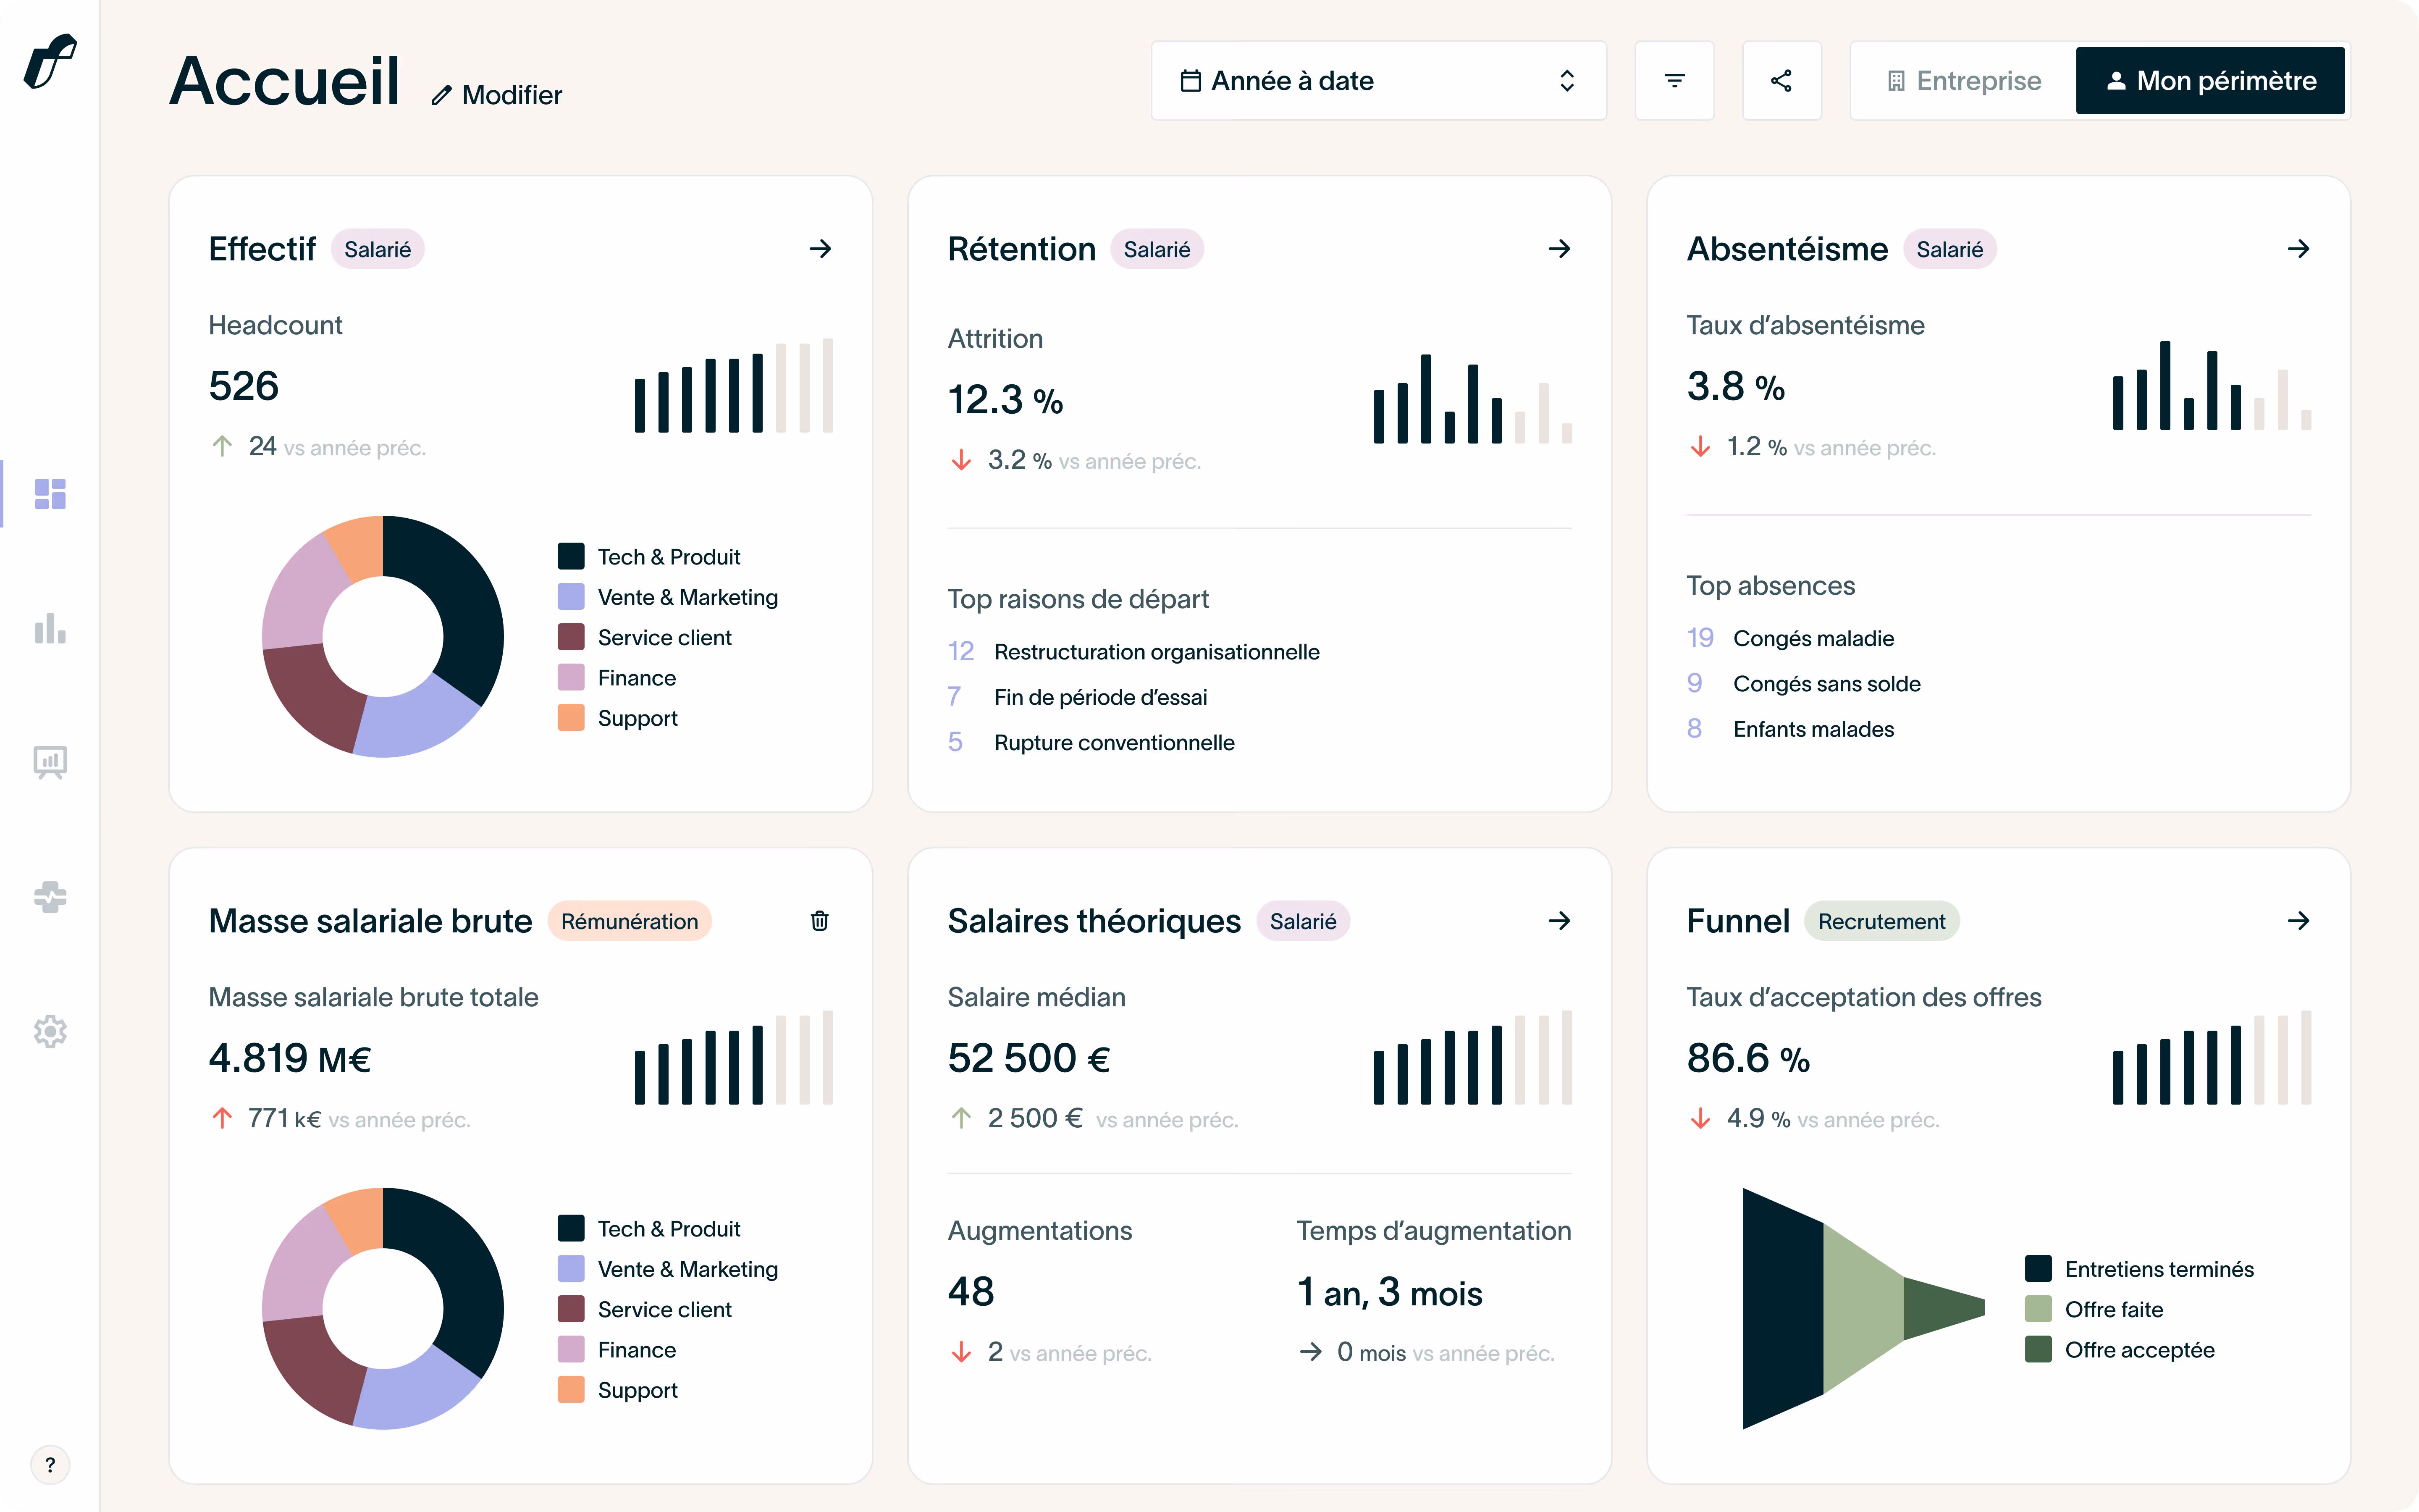This screenshot has height=1512, width=2419.
Task: Click Modifier to edit the dashboard
Action: pyautogui.click(x=497, y=95)
